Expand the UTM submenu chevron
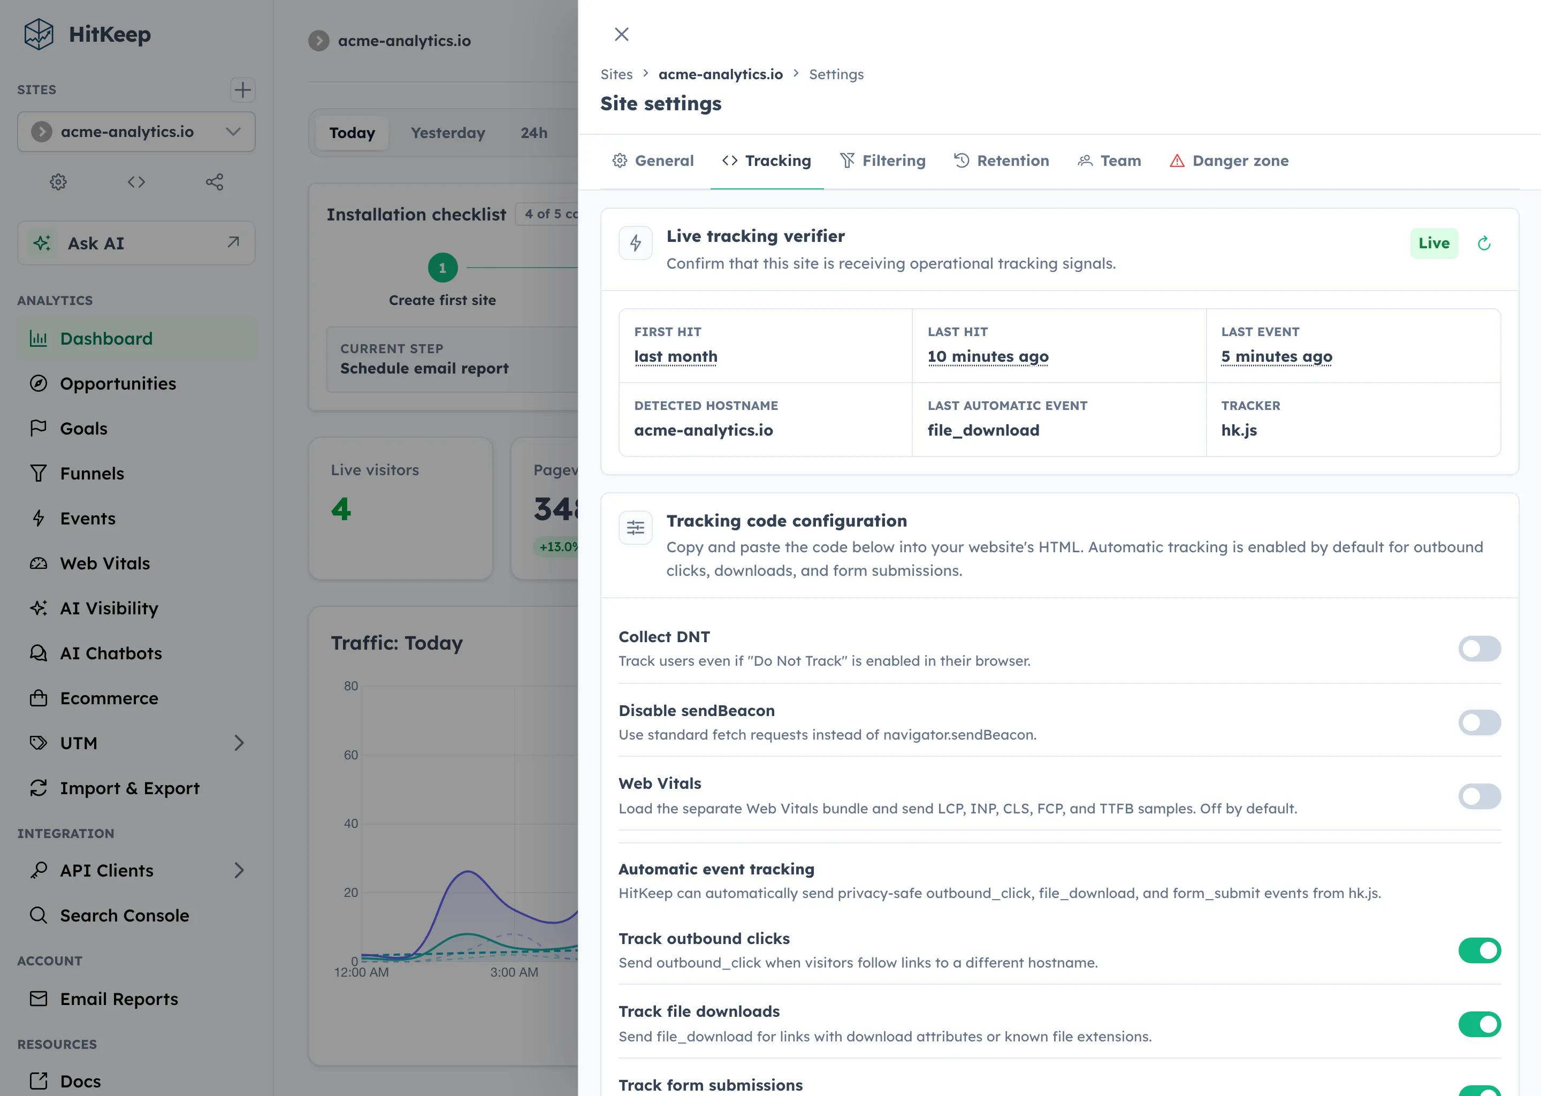Image resolution: width=1541 pixels, height=1096 pixels. [239, 743]
